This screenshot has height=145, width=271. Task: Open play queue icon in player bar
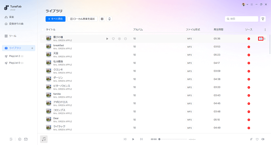coord(251,139)
